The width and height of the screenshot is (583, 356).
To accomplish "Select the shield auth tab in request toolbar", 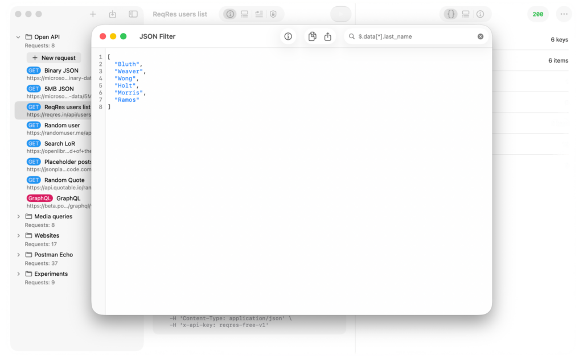I will pyautogui.click(x=273, y=14).
